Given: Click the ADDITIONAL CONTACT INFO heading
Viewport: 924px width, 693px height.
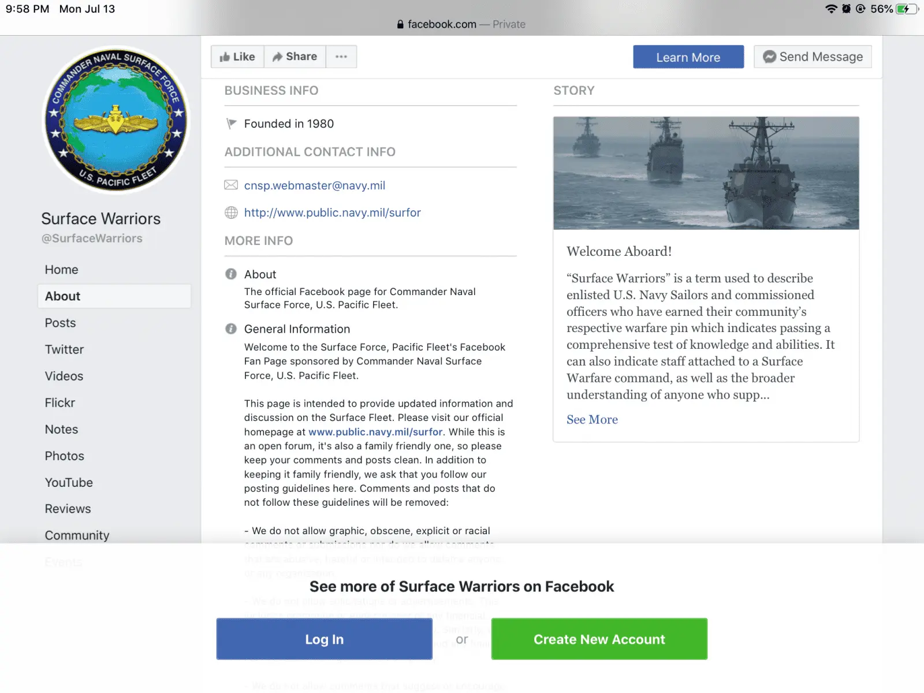Looking at the screenshot, I should click(x=310, y=152).
